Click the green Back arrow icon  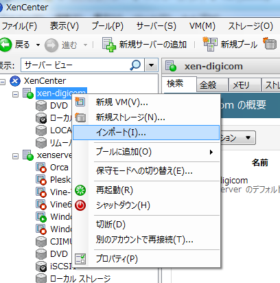(5, 45)
